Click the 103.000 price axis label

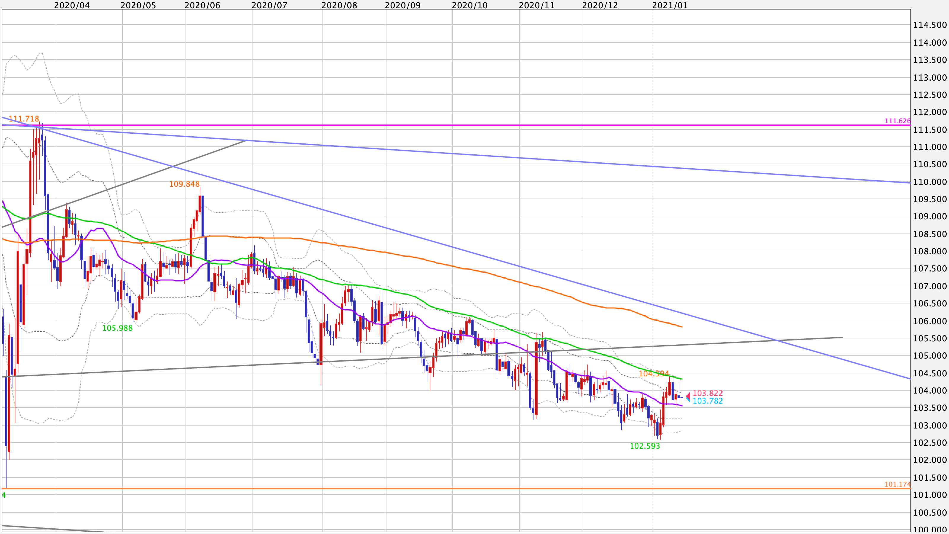pos(930,425)
